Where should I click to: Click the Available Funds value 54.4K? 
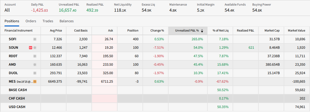tap(229, 10)
